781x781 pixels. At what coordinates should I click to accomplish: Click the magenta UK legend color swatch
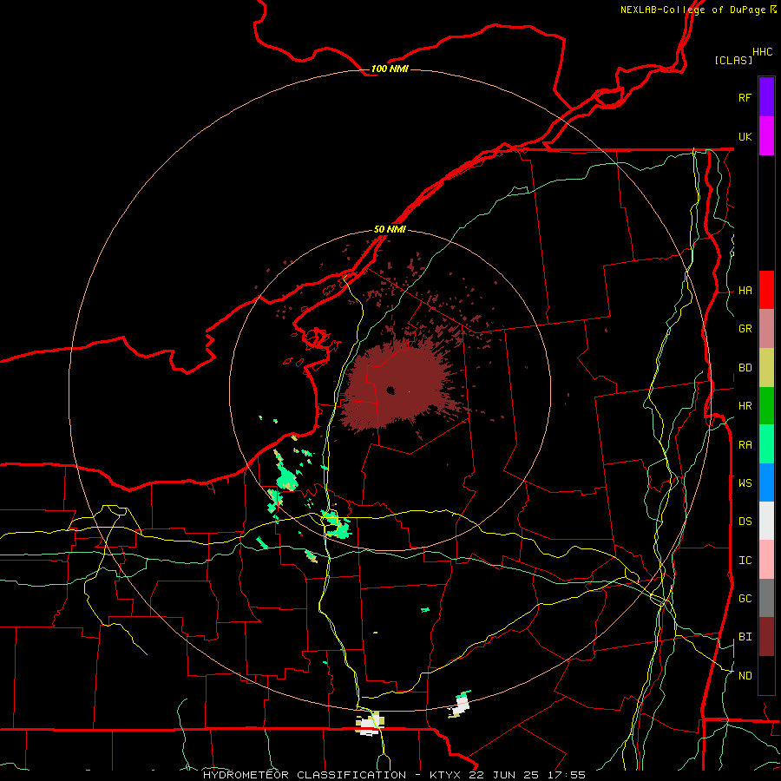(766, 136)
